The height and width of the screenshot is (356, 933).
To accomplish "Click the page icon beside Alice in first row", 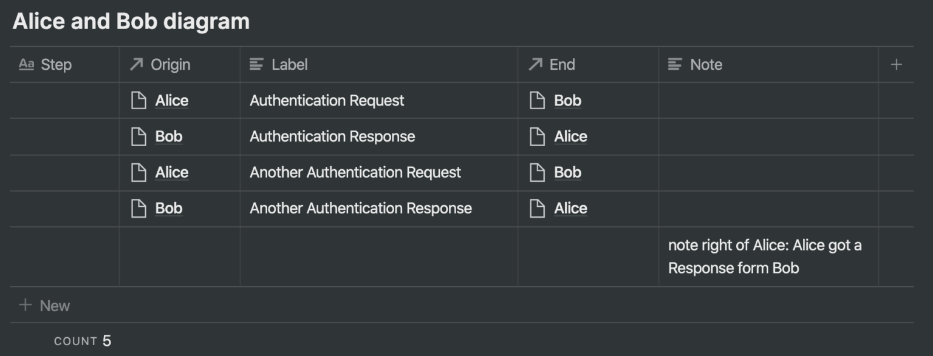I will 138,100.
